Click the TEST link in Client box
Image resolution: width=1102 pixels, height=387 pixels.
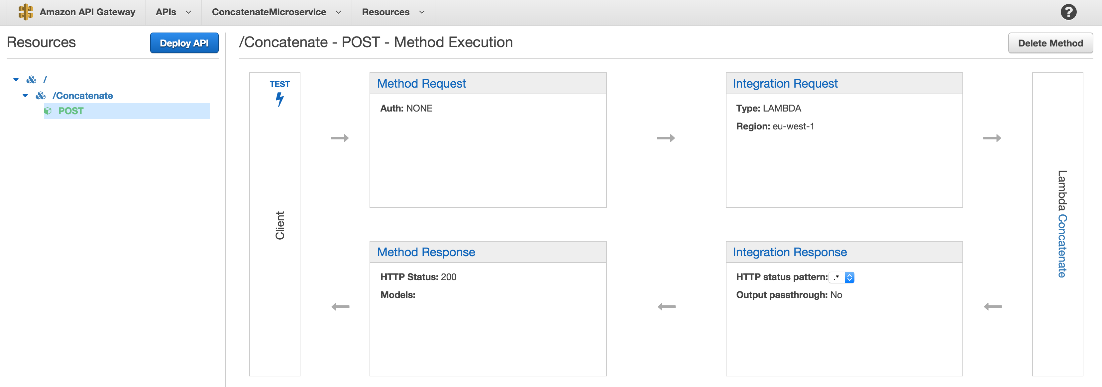tap(279, 84)
